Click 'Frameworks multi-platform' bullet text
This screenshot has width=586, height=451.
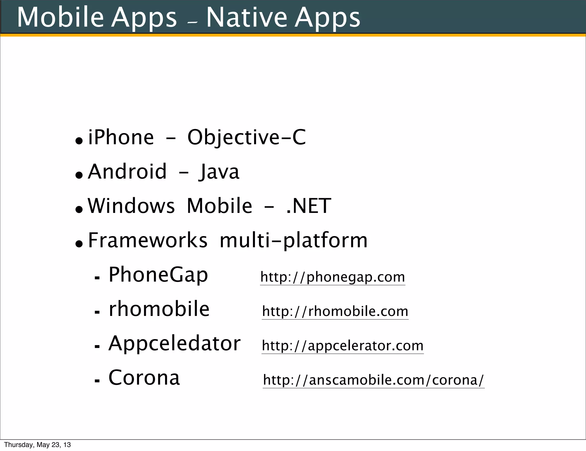(x=228, y=241)
